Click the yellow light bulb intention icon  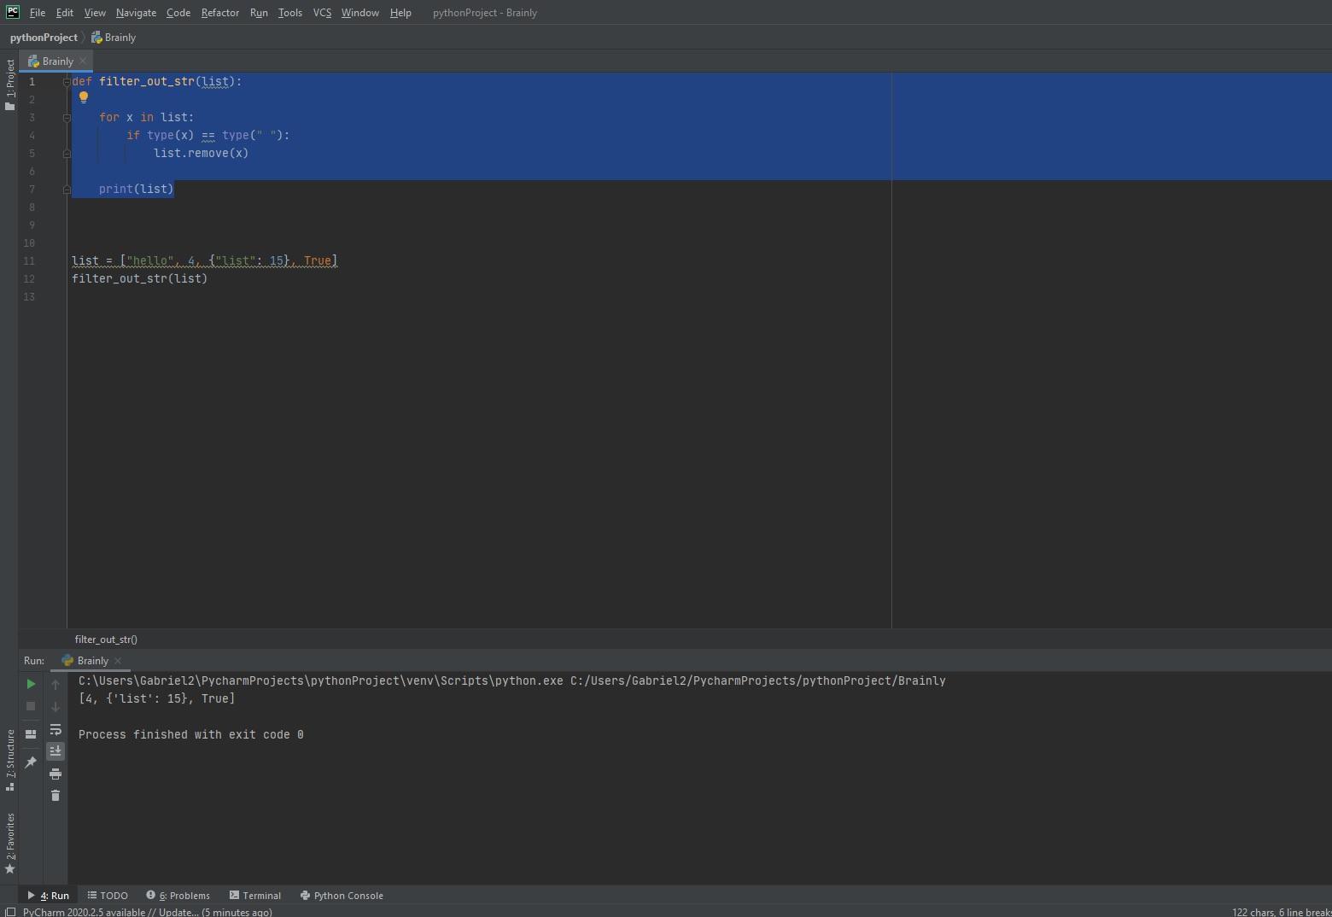tap(84, 97)
